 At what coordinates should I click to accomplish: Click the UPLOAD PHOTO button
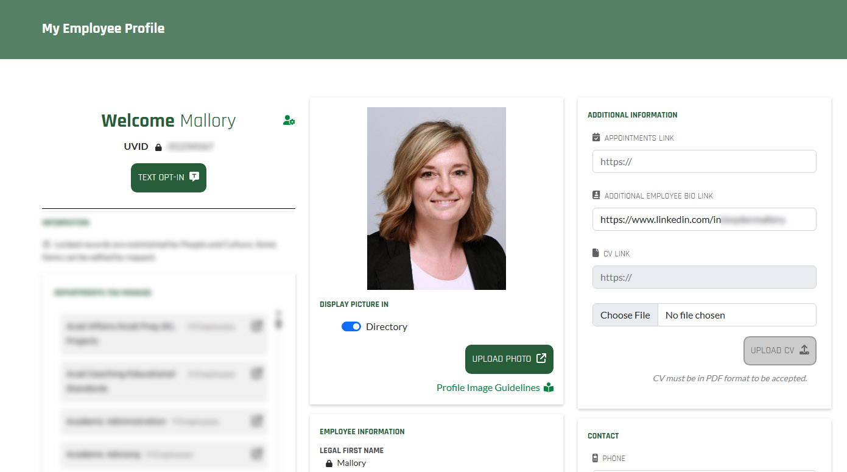(x=509, y=359)
